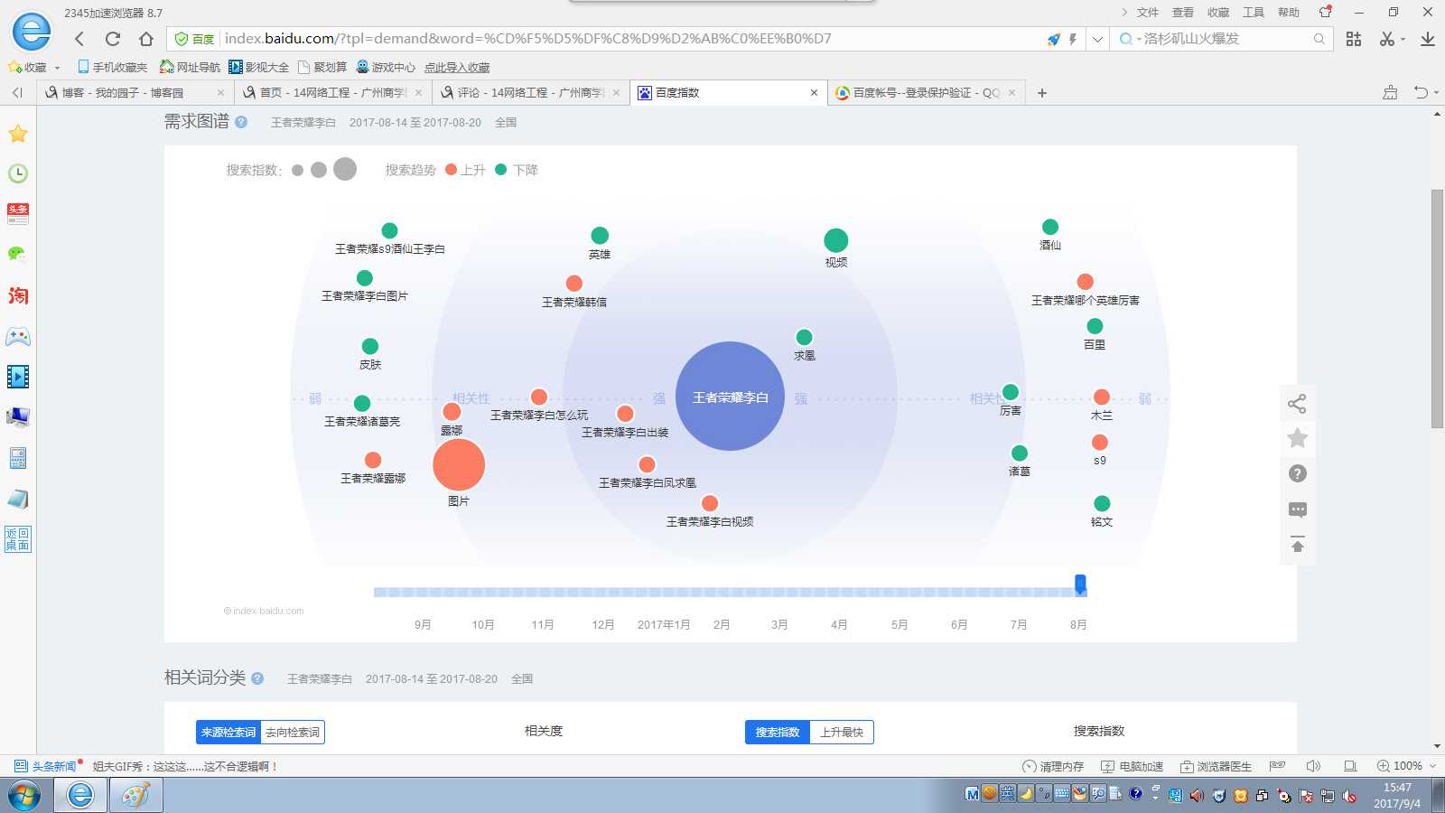Click the share icon on right panel

1298,404
